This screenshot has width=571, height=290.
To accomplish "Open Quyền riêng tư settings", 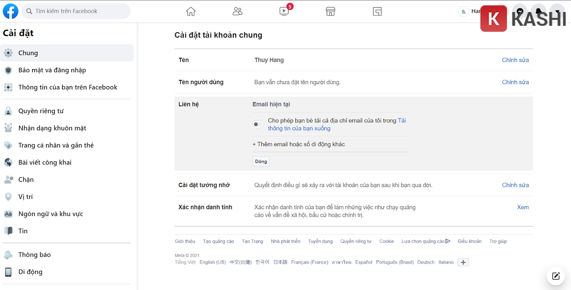I will 67,111.
